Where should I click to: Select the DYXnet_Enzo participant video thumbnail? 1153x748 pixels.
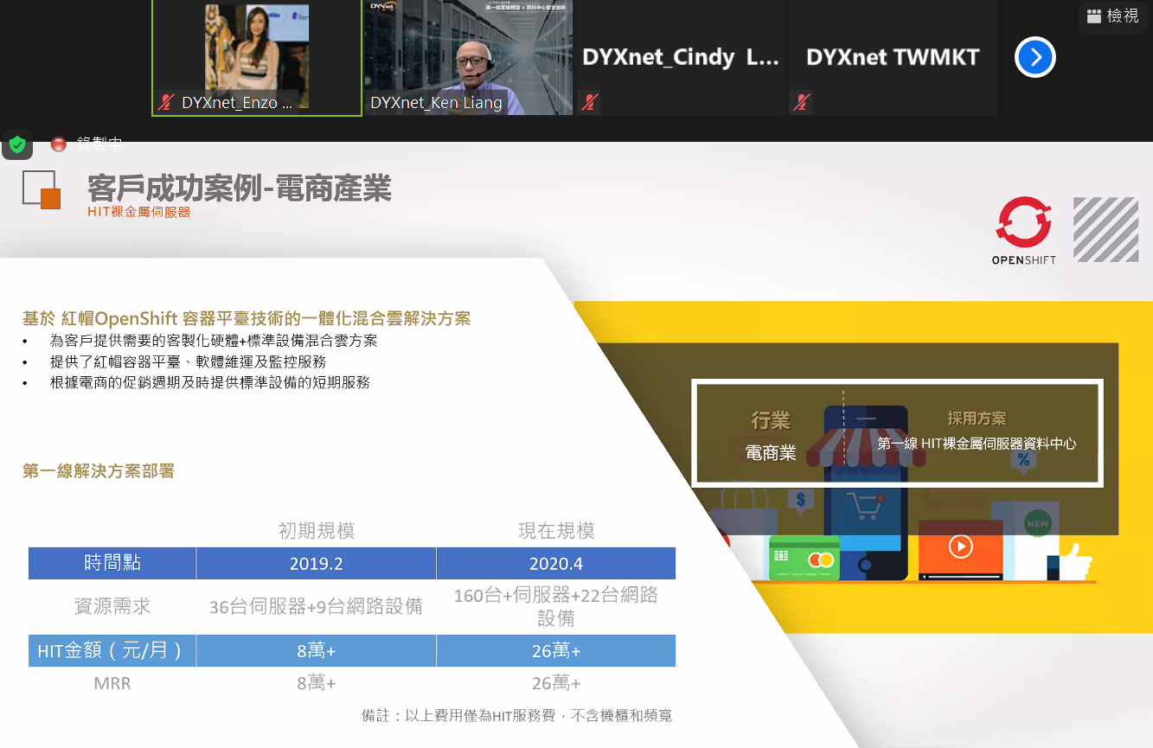257,58
